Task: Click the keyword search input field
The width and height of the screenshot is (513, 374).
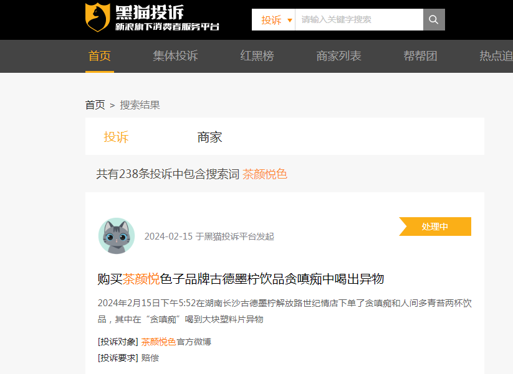Action: pyautogui.click(x=358, y=20)
